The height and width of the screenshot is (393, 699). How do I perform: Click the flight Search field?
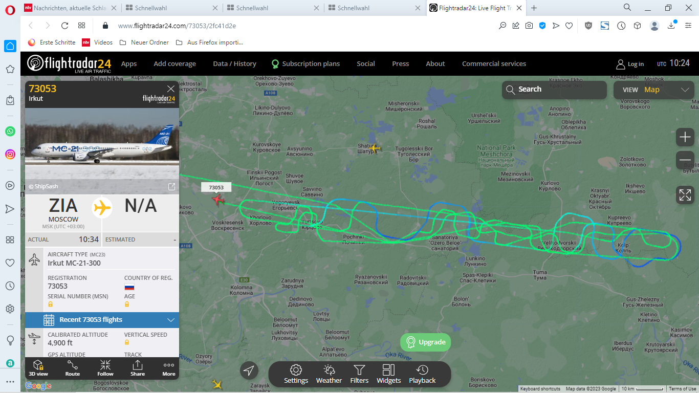pos(554,90)
